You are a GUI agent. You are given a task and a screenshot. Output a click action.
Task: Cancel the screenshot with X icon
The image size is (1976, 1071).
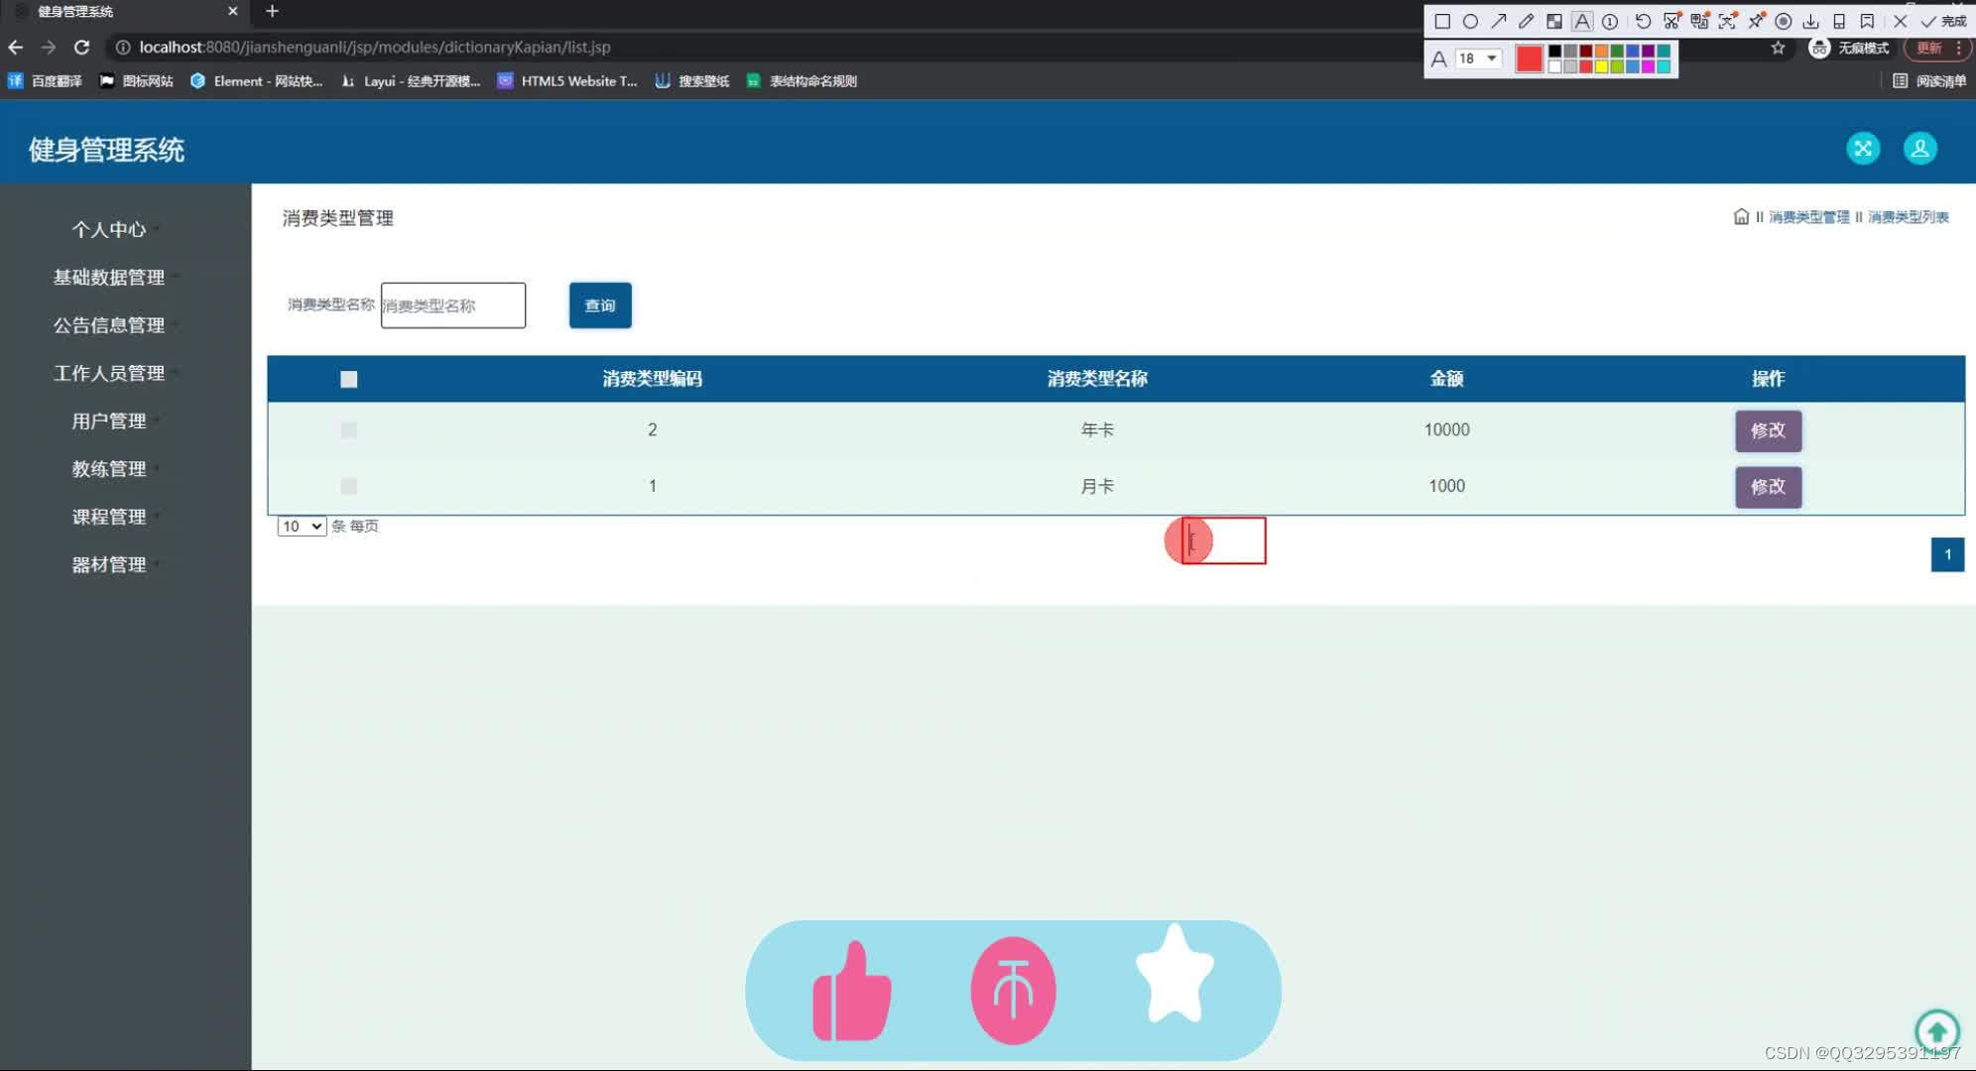(1900, 21)
